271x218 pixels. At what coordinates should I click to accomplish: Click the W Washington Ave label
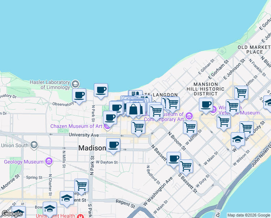point(158,191)
